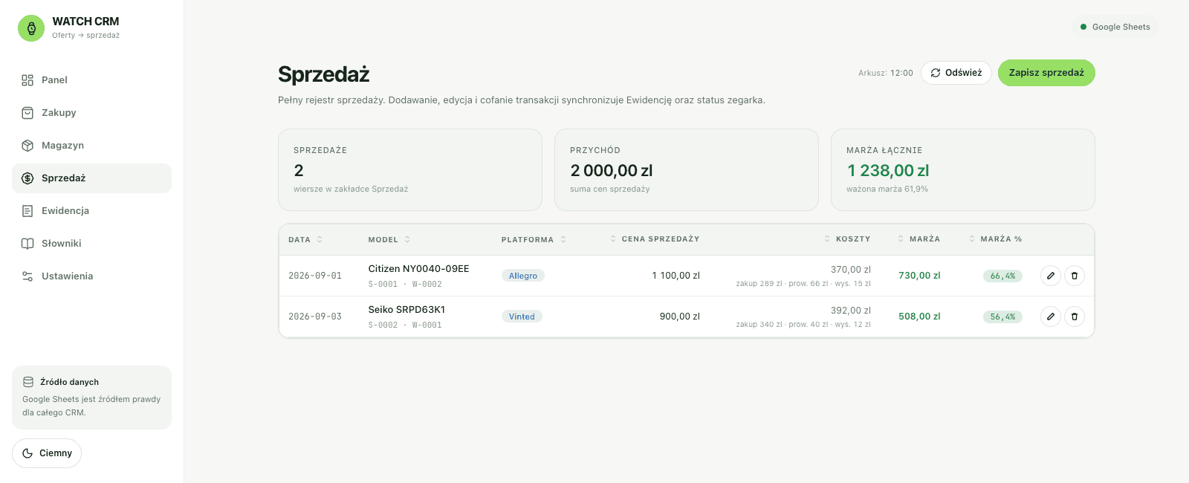The width and height of the screenshot is (1189, 483).
Task: Go to the Zakupy section
Action: click(x=91, y=113)
